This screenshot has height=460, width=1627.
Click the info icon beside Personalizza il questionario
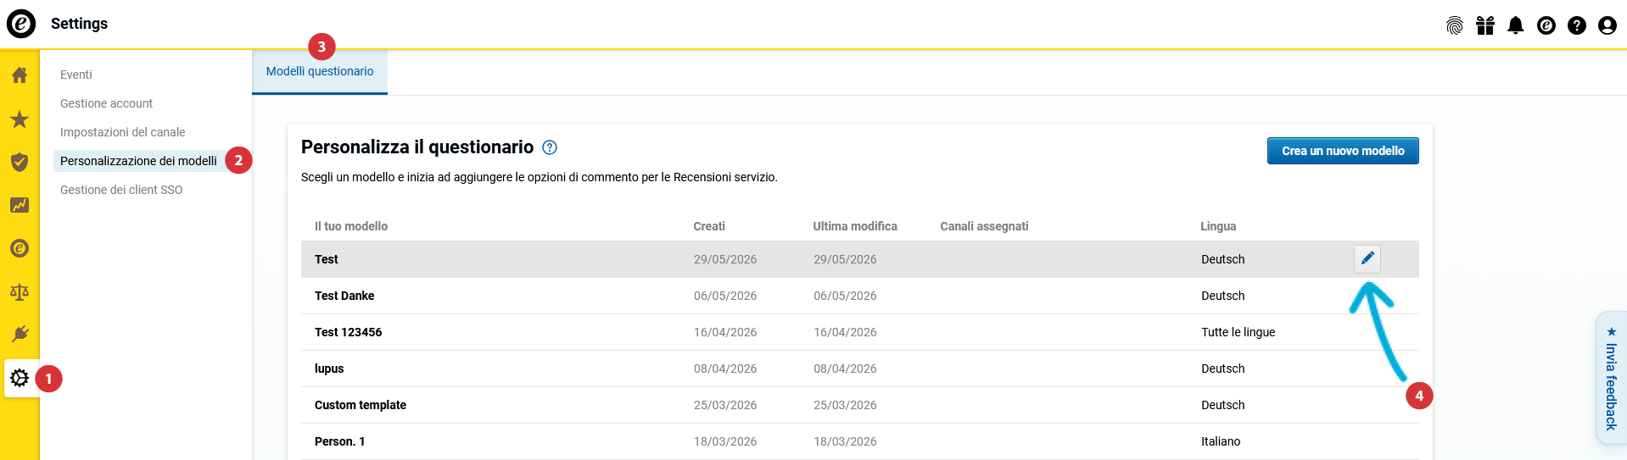[x=550, y=147]
